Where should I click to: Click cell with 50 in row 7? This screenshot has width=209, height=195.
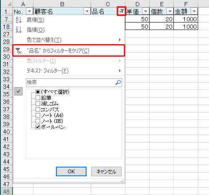[138, 19]
